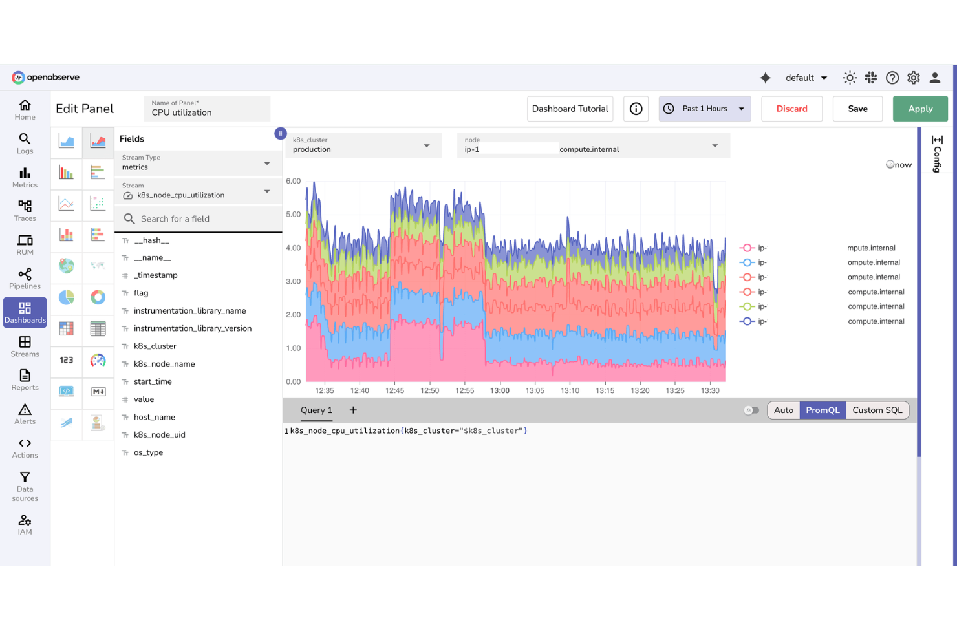
Task: Open OpenObserve settings via the gear icon
Action: pyautogui.click(x=913, y=77)
